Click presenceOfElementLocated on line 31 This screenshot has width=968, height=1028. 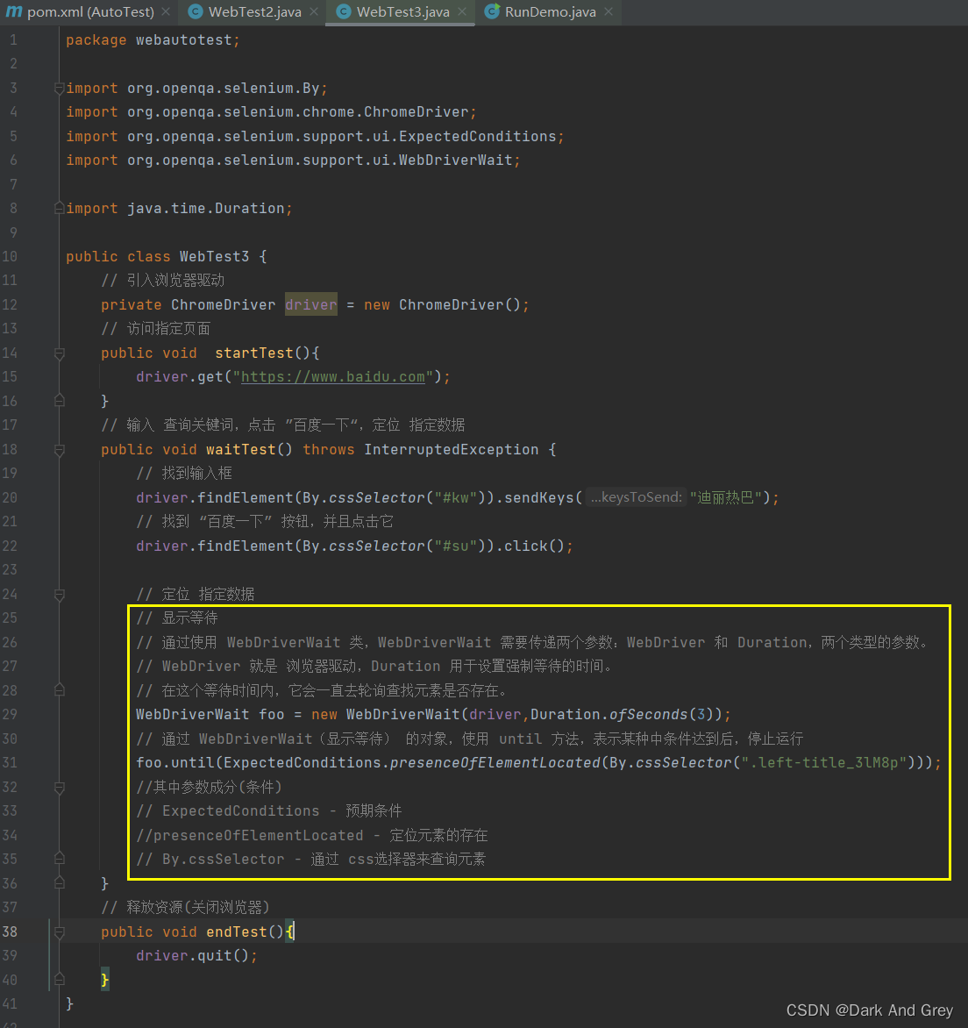pyautogui.click(x=495, y=762)
